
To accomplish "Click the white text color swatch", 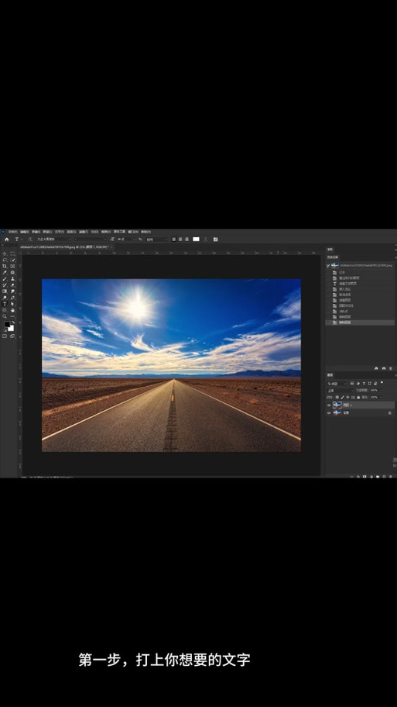I will coord(196,240).
